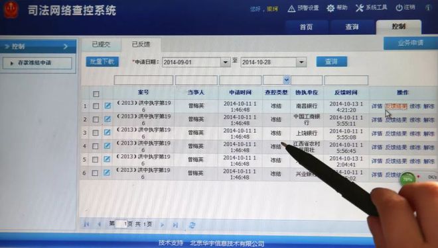Check the select-all checkbox in table header

tap(96, 94)
